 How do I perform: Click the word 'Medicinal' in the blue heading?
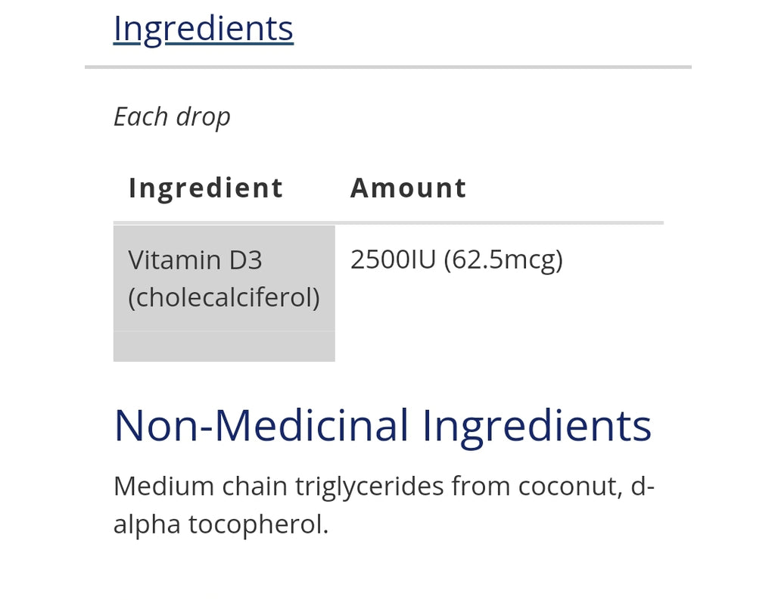[311, 425]
